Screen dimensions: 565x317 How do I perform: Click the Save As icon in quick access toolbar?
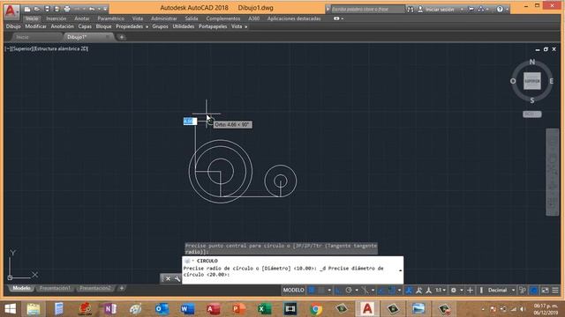(56, 9)
